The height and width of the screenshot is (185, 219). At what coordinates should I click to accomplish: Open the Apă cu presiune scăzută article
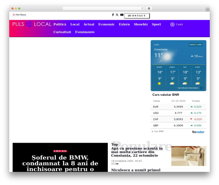pyautogui.click(x=137, y=152)
